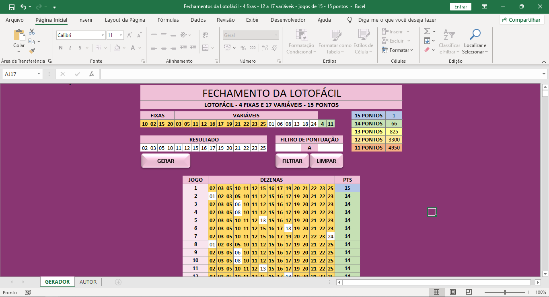Toggle Wrap Text (ab) icon

pos(206,35)
